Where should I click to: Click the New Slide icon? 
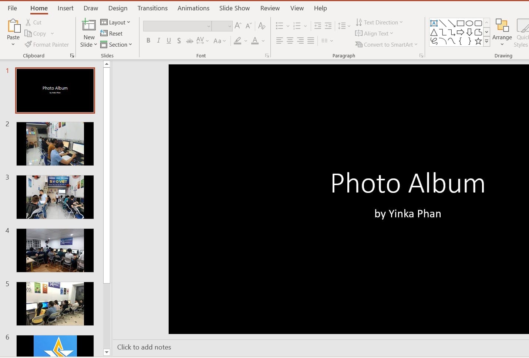coord(89,25)
